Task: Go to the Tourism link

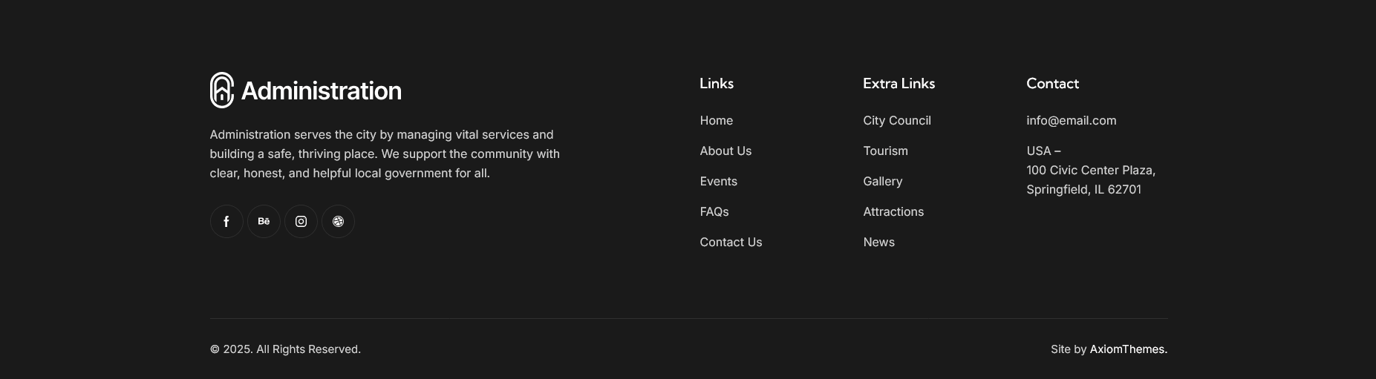Action: [x=885, y=151]
